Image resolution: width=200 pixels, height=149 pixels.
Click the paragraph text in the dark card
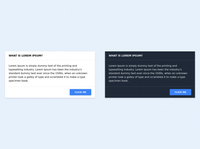point(148,73)
